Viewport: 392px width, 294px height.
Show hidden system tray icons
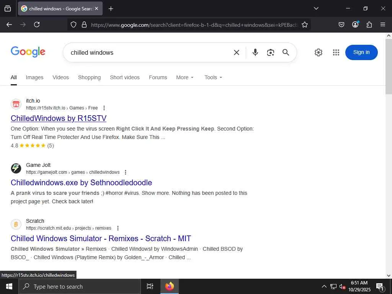point(324,286)
